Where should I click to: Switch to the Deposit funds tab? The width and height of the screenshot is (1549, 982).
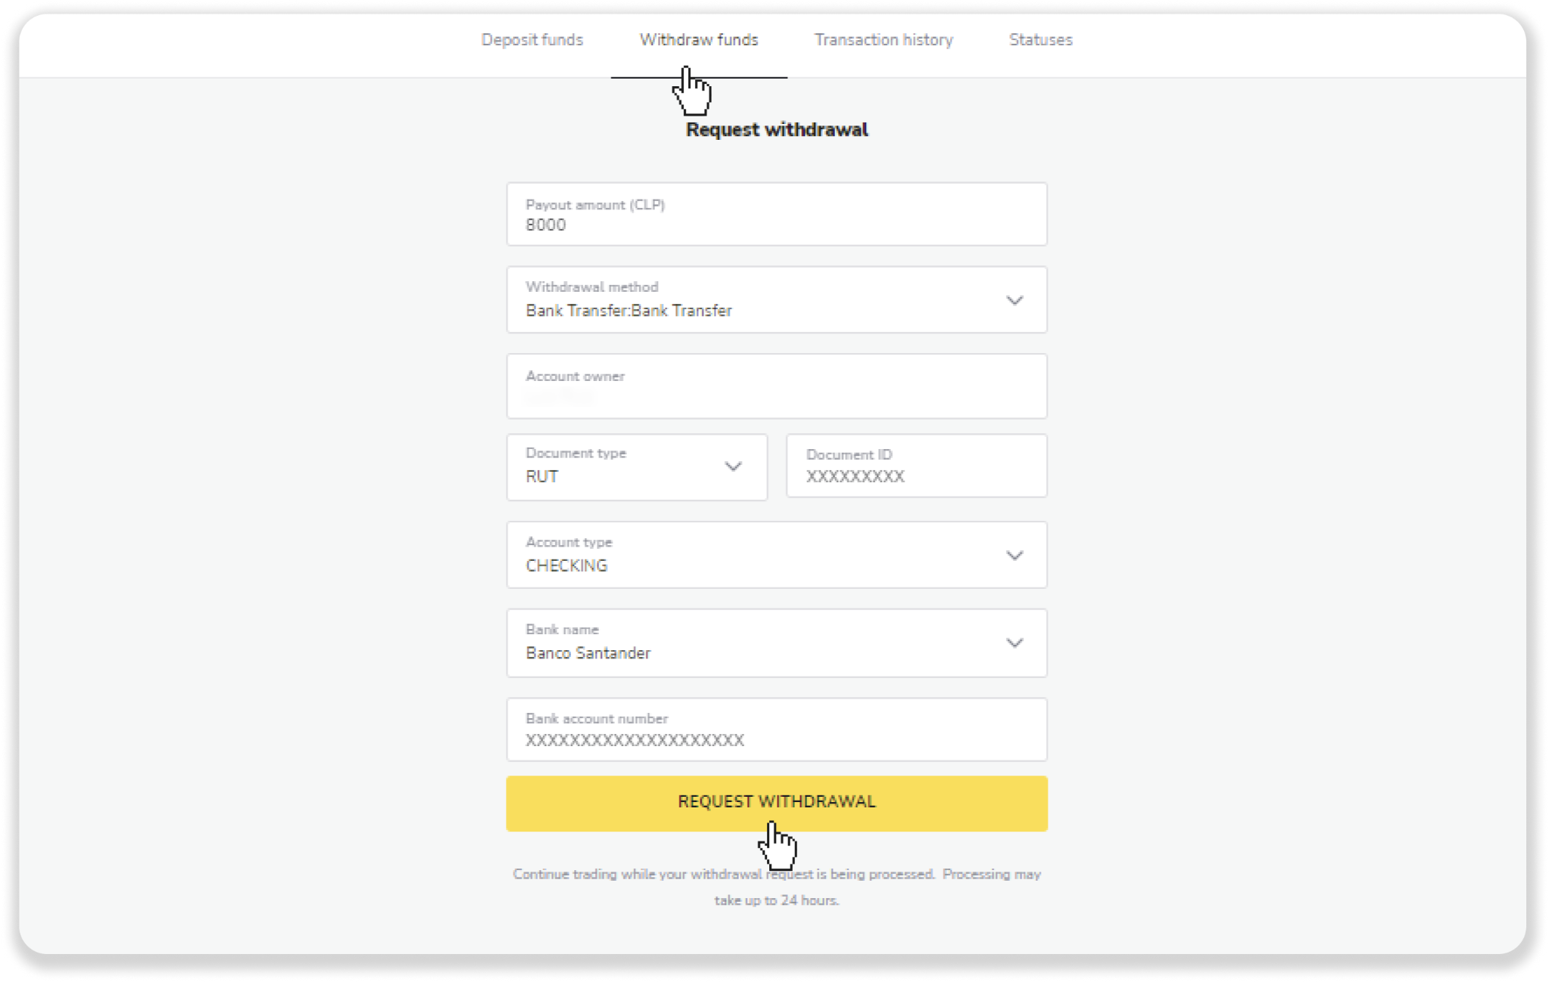[532, 40]
